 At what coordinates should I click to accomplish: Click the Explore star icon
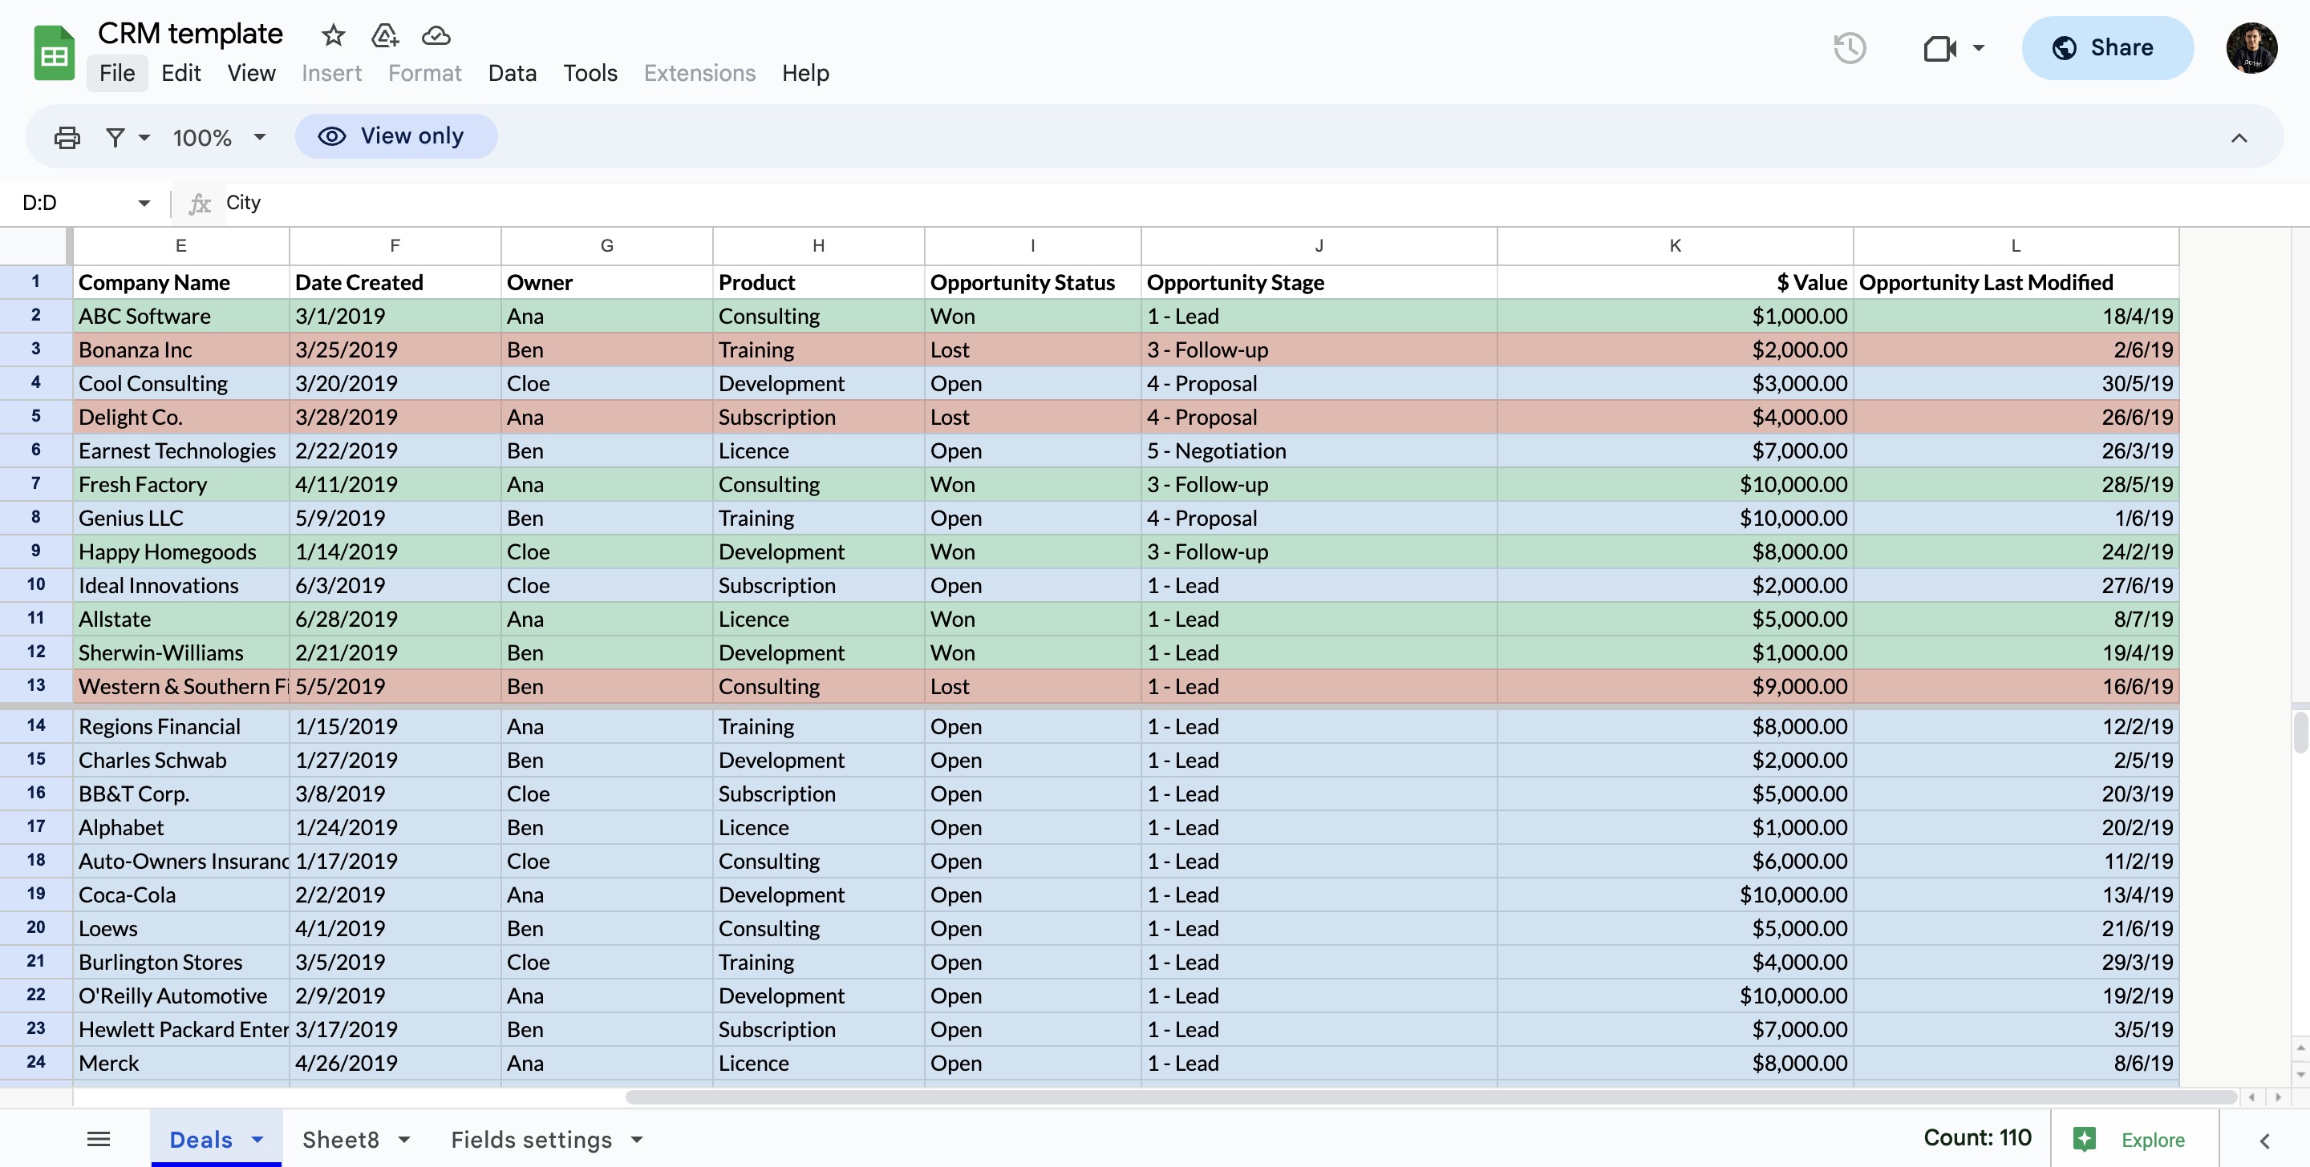[2084, 1138]
